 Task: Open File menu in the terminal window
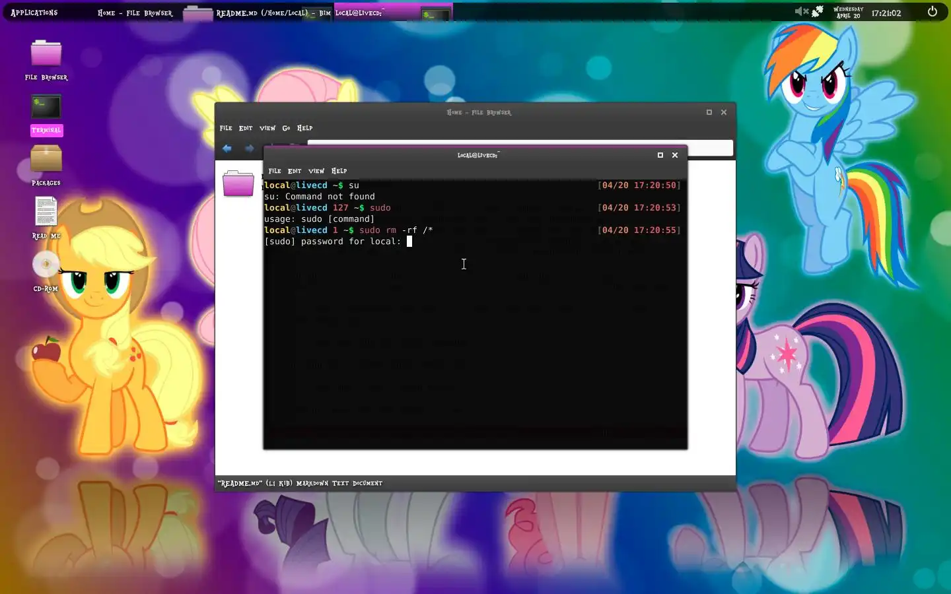pyautogui.click(x=275, y=171)
